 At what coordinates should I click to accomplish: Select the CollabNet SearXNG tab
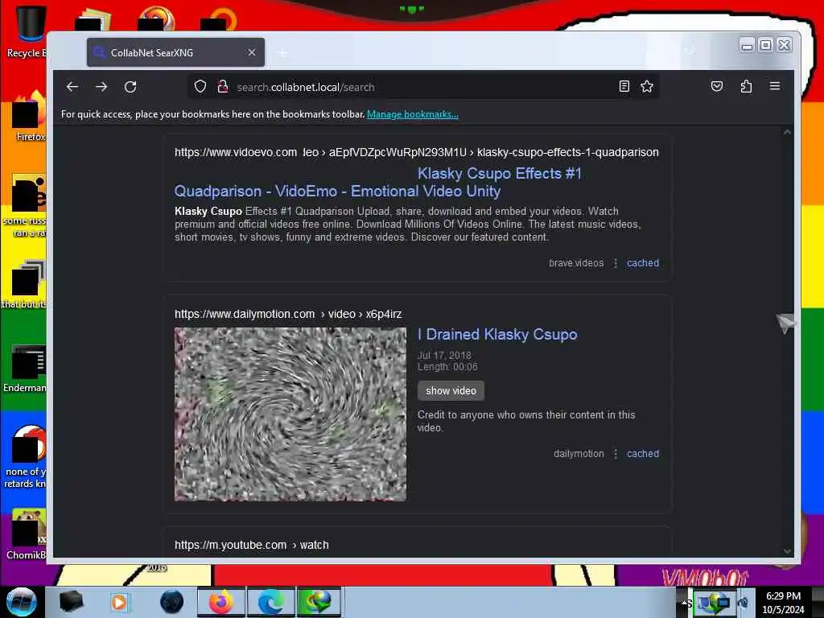click(175, 52)
